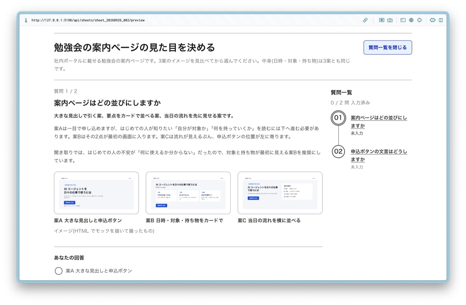Click the page info icon beside the URL
The width and height of the screenshot is (466, 305).
click(x=26, y=20)
